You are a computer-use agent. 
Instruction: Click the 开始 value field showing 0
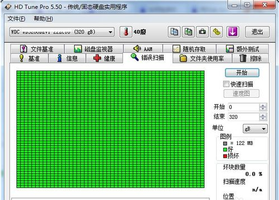pos(243,107)
